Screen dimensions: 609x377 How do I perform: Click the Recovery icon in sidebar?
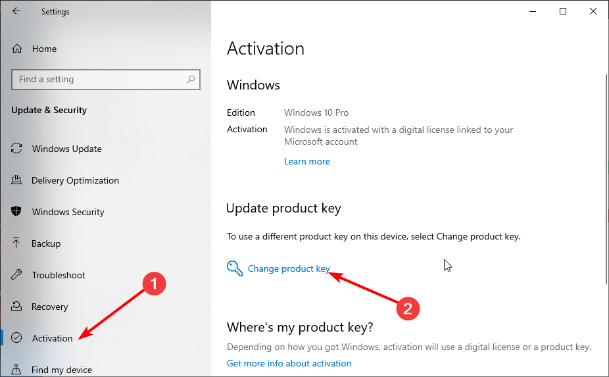16,306
